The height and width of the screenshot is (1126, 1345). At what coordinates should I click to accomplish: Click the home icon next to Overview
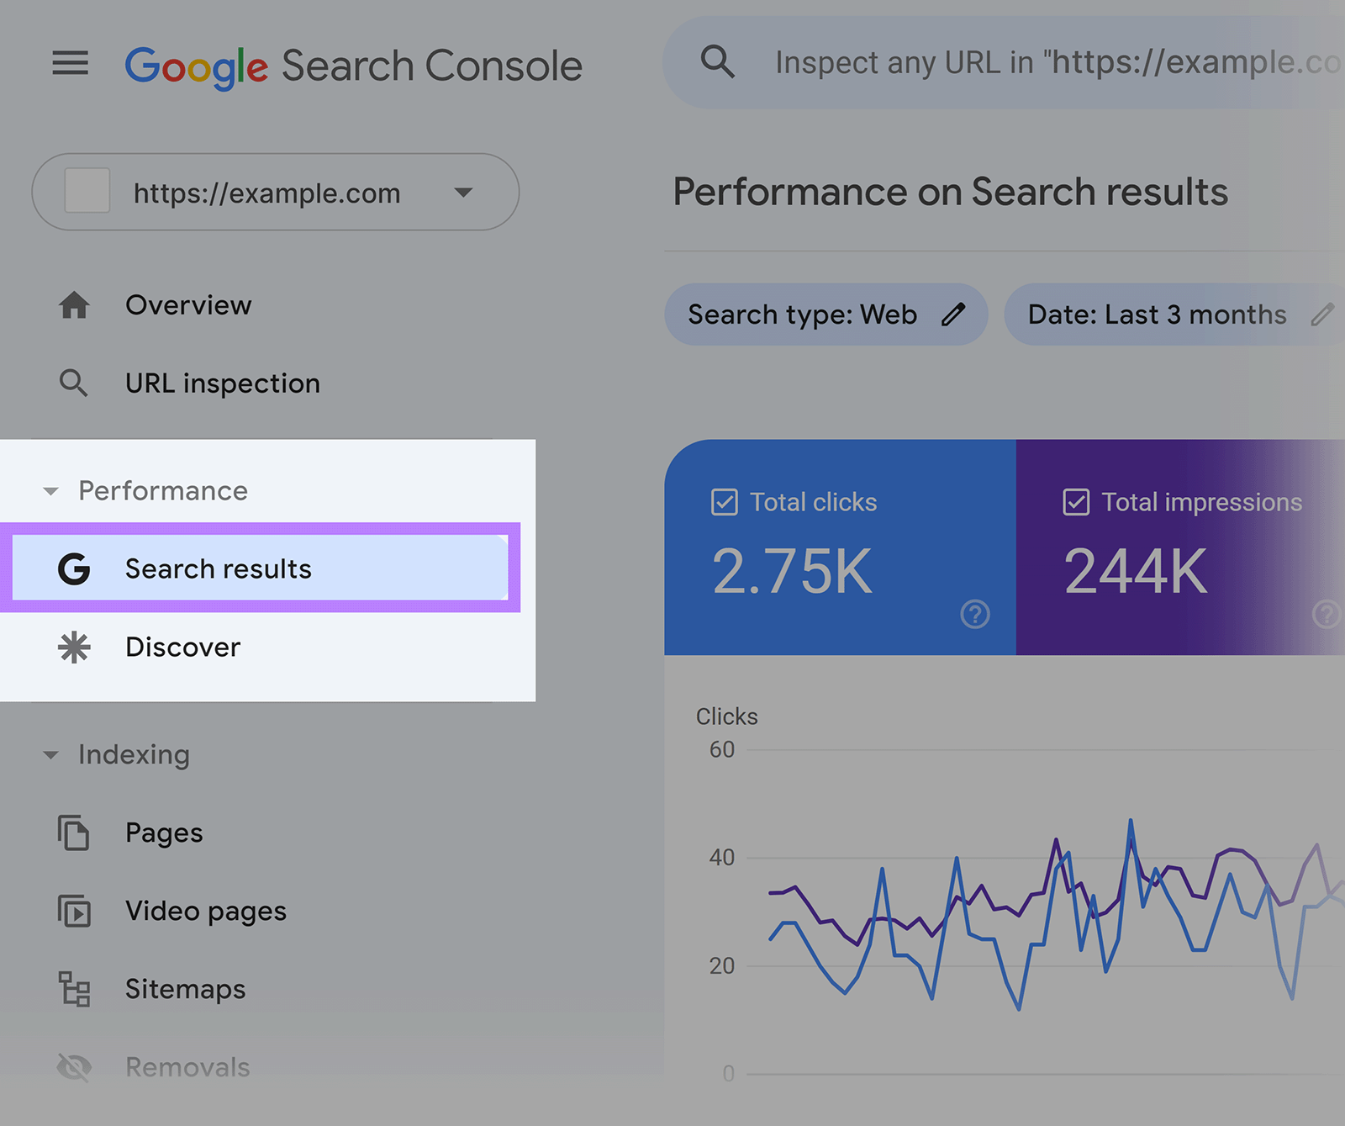74,305
